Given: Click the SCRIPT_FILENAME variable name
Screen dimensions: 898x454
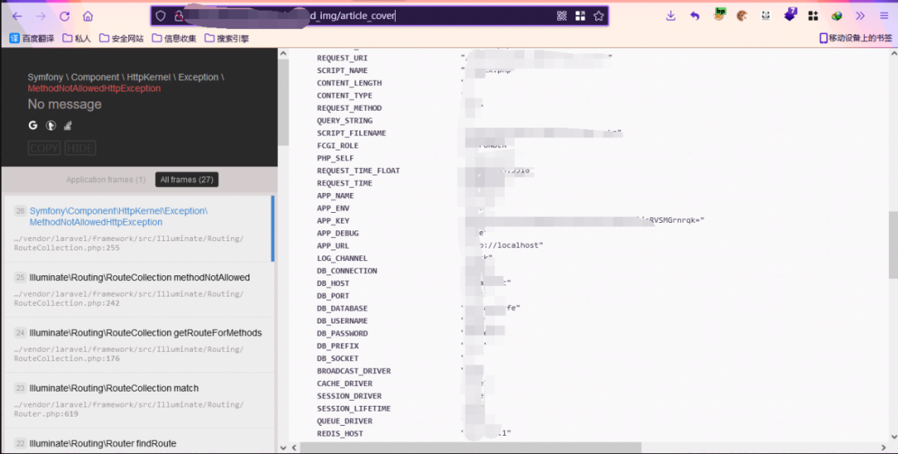Looking at the screenshot, I should pos(351,133).
